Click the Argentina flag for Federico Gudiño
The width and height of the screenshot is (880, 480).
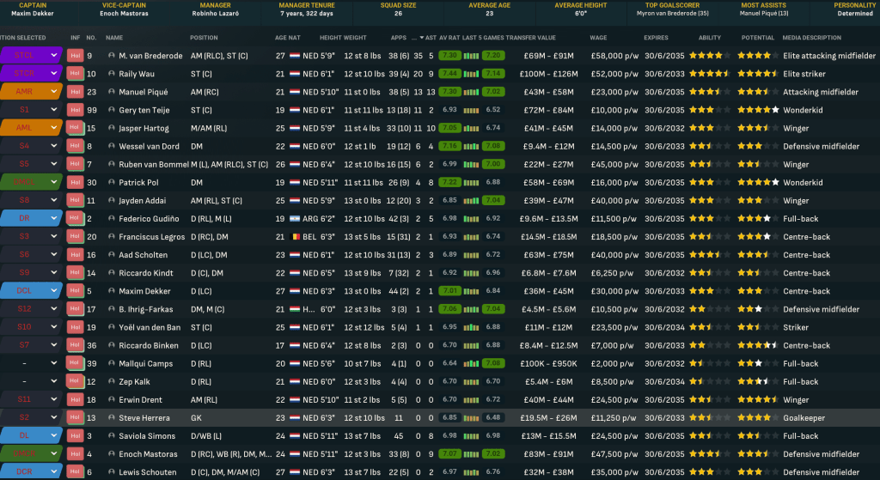coord(295,218)
